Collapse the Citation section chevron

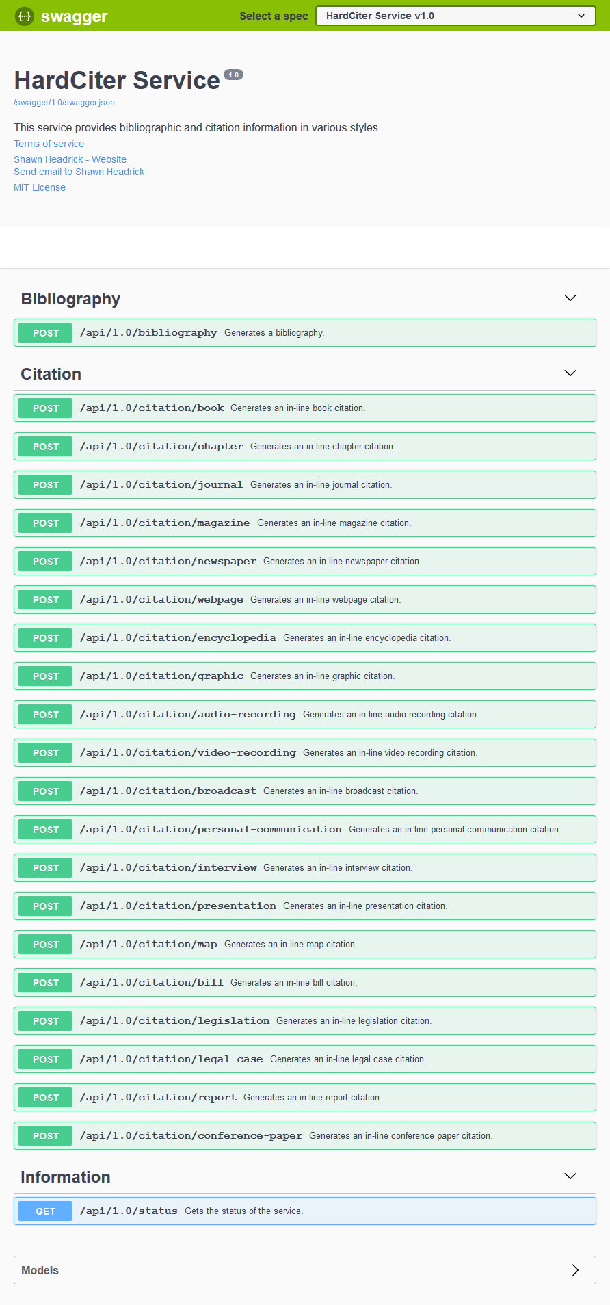[x=570, y=373]
